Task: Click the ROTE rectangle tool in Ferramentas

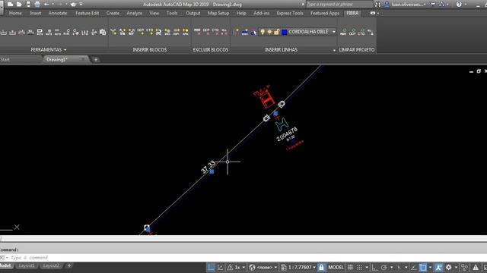Action: tap(40, 32)
